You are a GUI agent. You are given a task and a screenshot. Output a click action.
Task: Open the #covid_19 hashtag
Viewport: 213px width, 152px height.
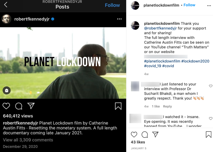pyautogui.click(x=153, y=66)
